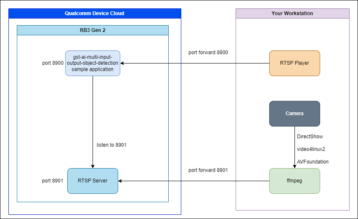Select the "port forward 8900" label
This screenshot has height=219, width=358.
click(x=208, y=53)
